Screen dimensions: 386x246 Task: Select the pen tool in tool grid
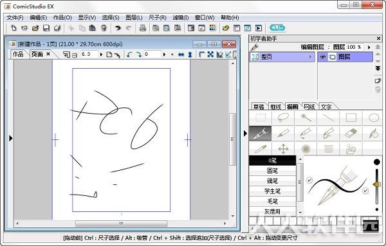pyautogui.click(x=260, y=134)
